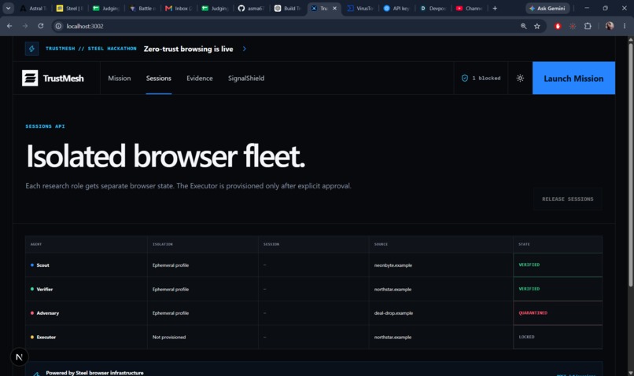Toggle the light/dark theme sun icon
Screen dimensions: 634x376
coord(520,78)
